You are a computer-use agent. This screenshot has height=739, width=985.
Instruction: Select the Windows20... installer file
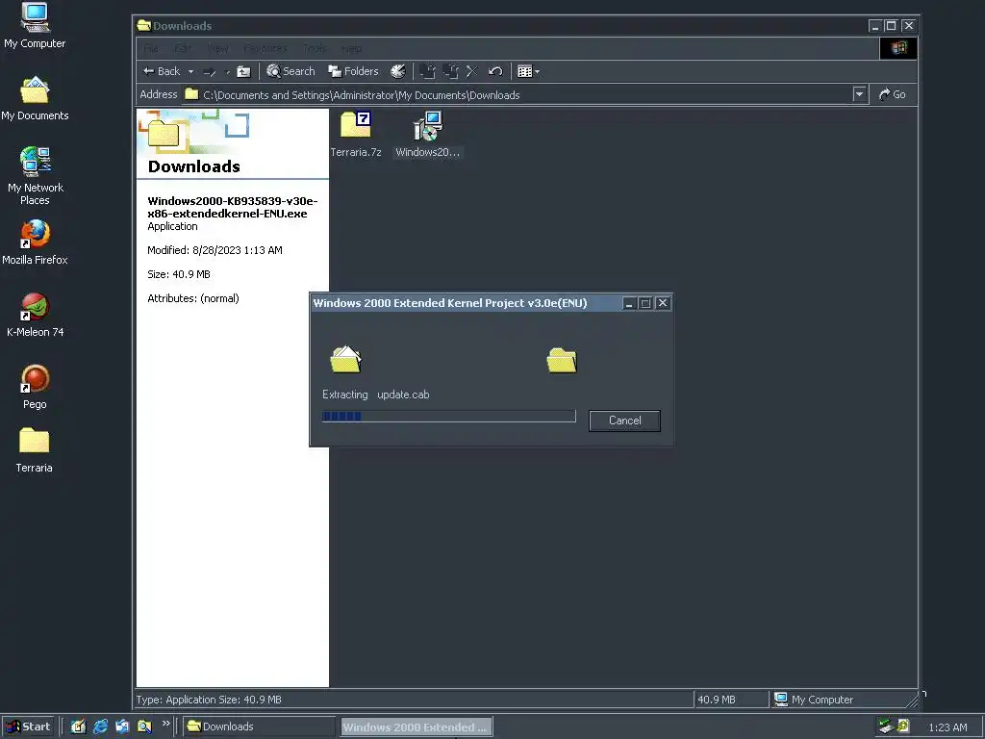point(428,134)
